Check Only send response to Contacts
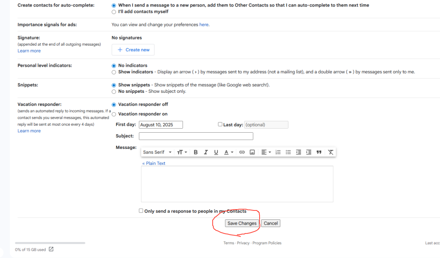 point(141,211)
